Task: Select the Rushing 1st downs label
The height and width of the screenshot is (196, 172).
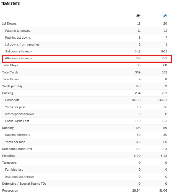Action: point(18,38)
